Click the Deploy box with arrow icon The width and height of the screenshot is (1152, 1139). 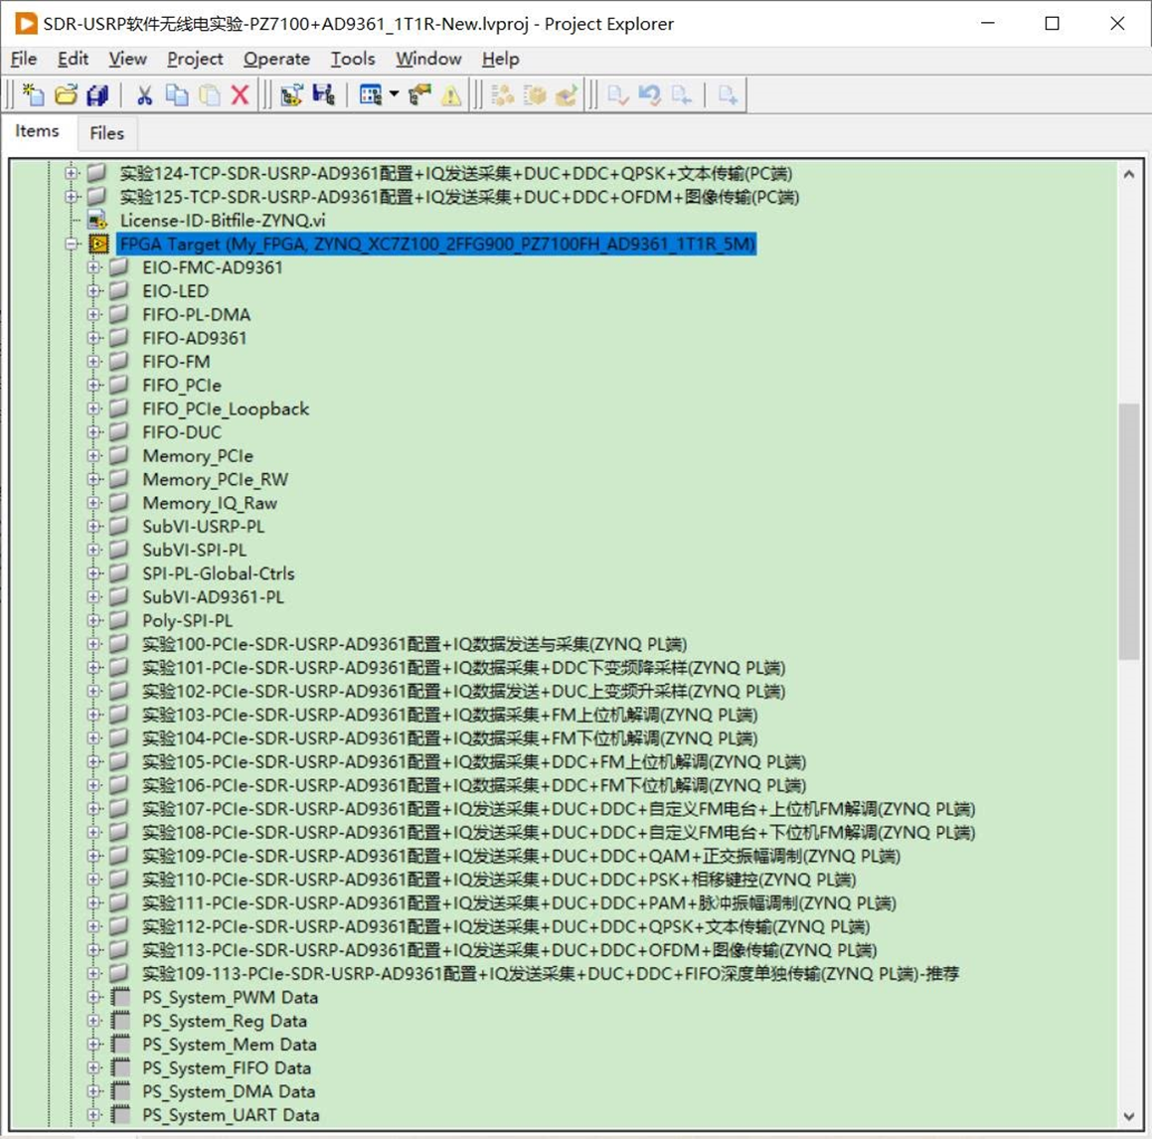tap(567, 94)
